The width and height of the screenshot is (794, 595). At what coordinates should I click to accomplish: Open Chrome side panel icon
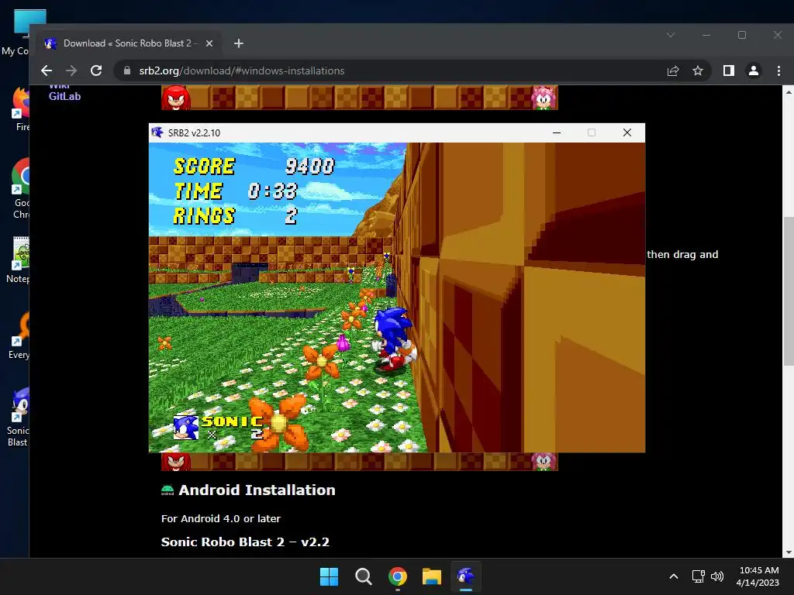(x=729, y=71)
